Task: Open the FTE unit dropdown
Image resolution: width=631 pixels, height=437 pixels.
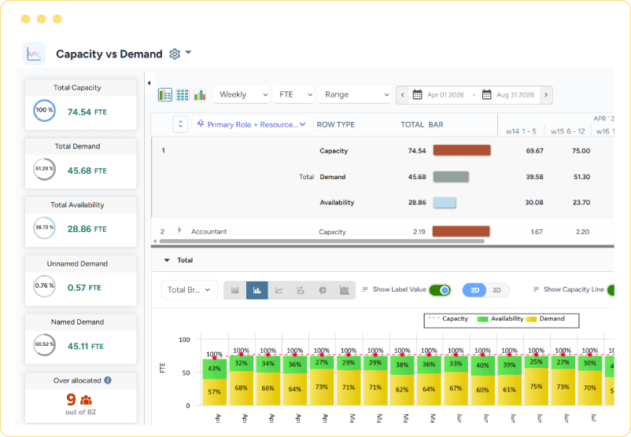Action: click(293, 95)
